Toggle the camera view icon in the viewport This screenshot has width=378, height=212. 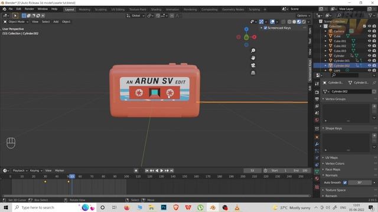[253, 65]
